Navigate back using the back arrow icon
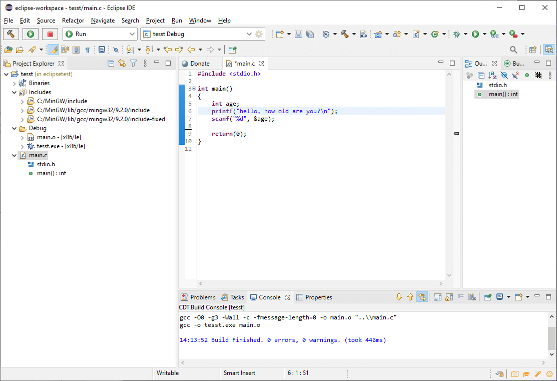The width and height of the screenshot is (557, 381). click(191, 50)
